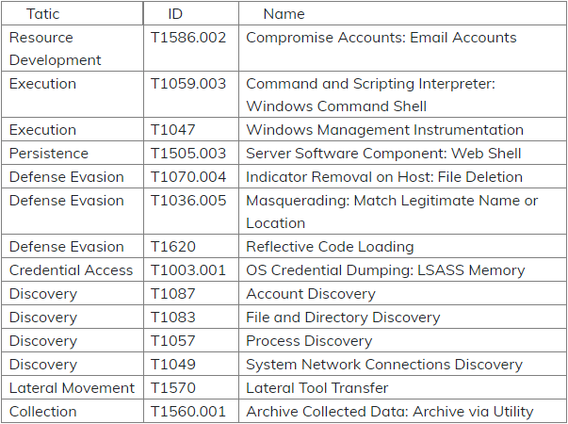Select the "ID" column header

[175, 14]
